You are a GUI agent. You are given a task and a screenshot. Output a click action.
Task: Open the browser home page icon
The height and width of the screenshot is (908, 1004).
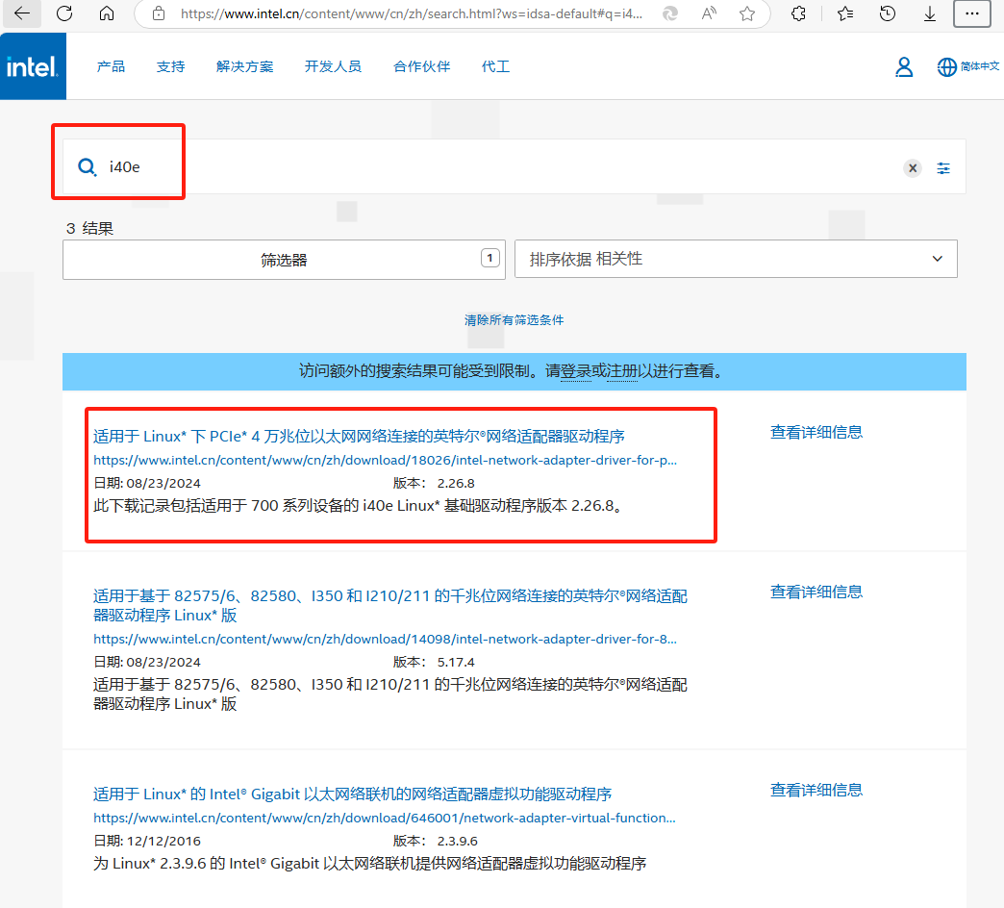tap(107, 13)
